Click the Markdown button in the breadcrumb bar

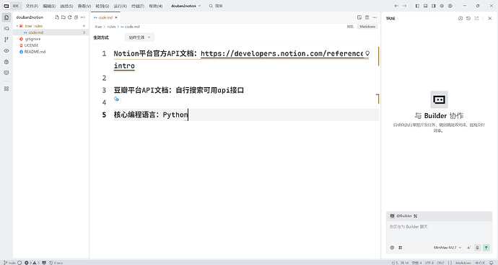(367, 27)
